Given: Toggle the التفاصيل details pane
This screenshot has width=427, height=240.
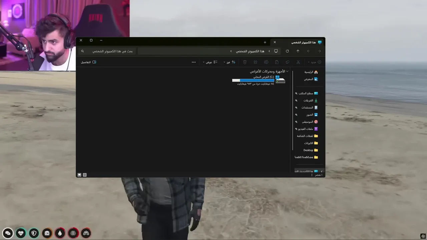Looking at the screenshot, I should click(x=88, y=62).
